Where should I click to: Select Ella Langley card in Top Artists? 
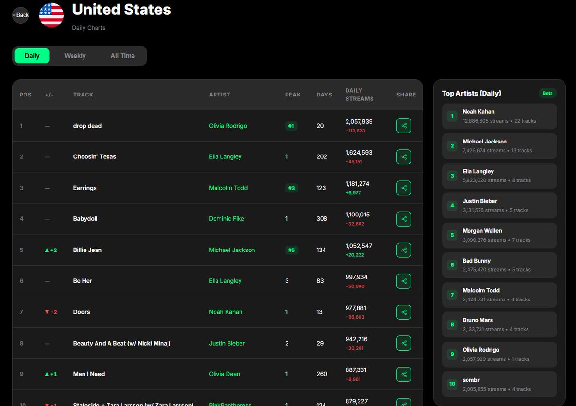499,176
